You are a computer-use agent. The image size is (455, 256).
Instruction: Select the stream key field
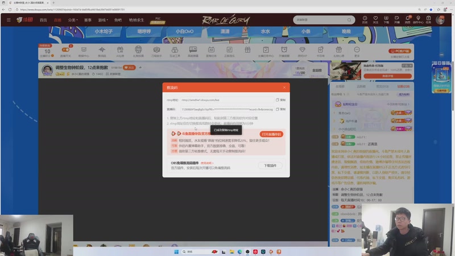tap(227, 109)
